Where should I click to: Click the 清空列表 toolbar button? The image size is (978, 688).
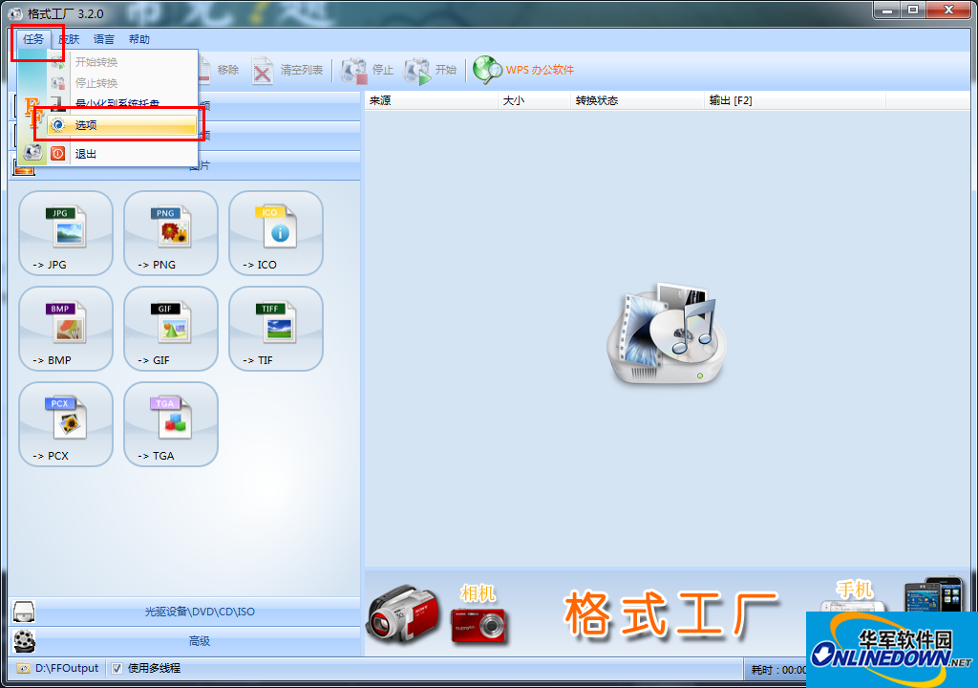[x=288, y=70]
